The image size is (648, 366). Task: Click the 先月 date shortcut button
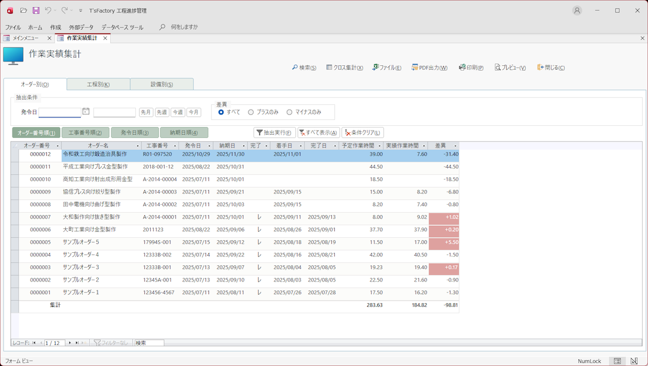pyautogui.click(x=146, y=113)
